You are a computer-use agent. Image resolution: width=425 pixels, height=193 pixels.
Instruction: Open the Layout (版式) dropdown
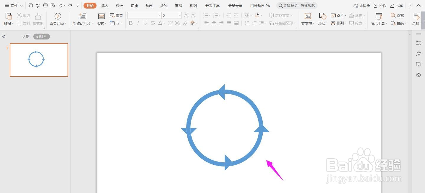(x=102, y=24)
